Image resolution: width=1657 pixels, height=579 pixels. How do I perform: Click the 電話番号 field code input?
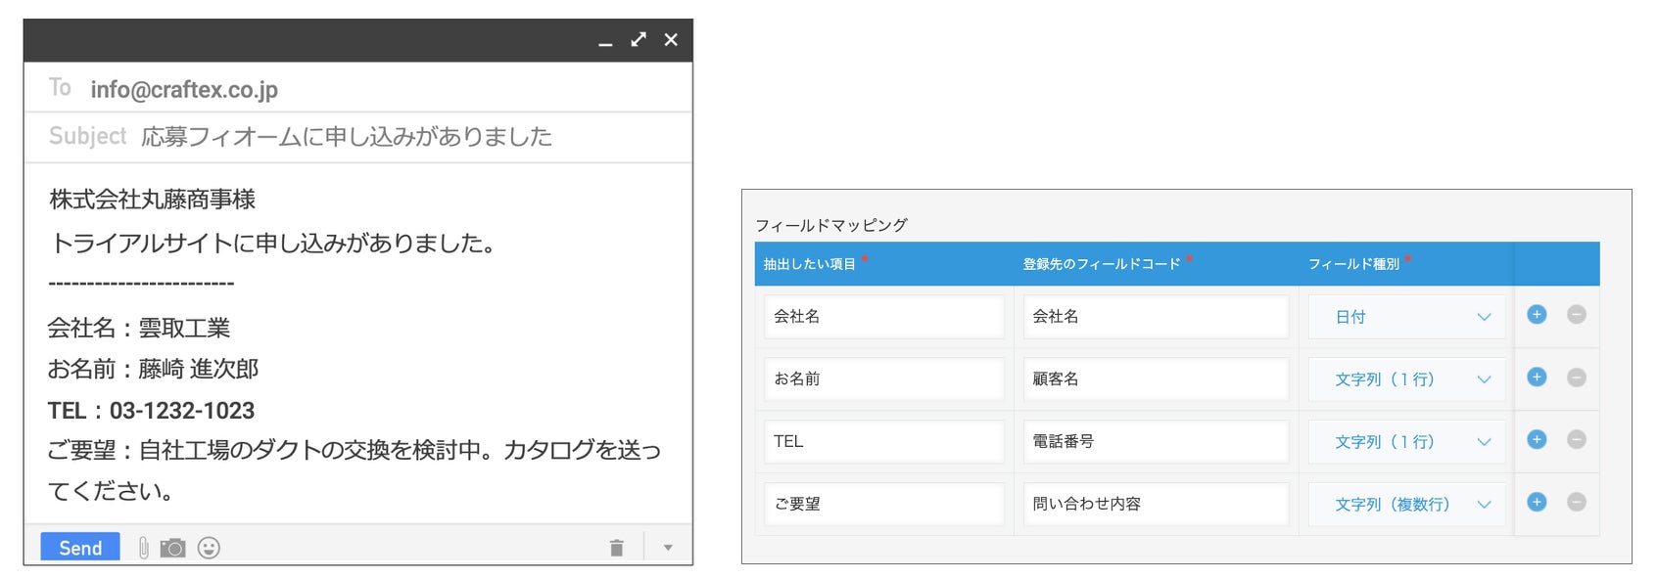[1156, 442]
